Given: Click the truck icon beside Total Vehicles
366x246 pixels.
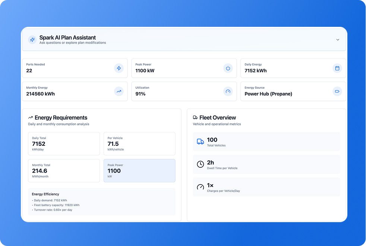Looking at the screenshot, I should click(200, 141).
